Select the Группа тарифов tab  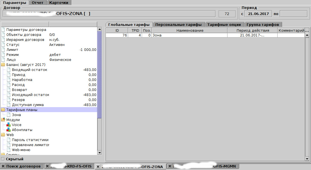click(263, 24)
